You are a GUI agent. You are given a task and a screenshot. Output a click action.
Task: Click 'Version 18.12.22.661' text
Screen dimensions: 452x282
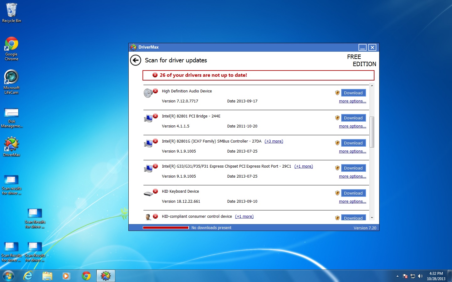pos(181,201)
